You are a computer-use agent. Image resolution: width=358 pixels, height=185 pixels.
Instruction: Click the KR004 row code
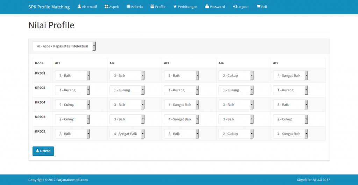pyautogui.click(x=40, y=102)
